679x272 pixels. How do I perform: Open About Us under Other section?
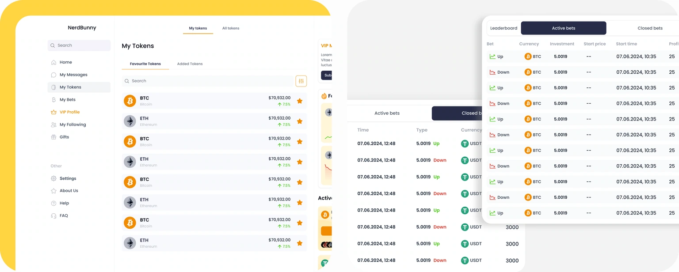[69, 191]
